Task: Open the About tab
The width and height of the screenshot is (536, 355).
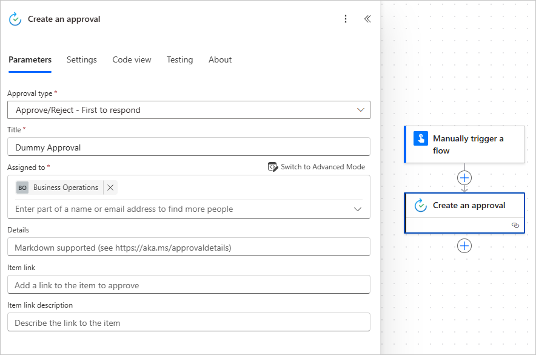Action: click(220, 60)
